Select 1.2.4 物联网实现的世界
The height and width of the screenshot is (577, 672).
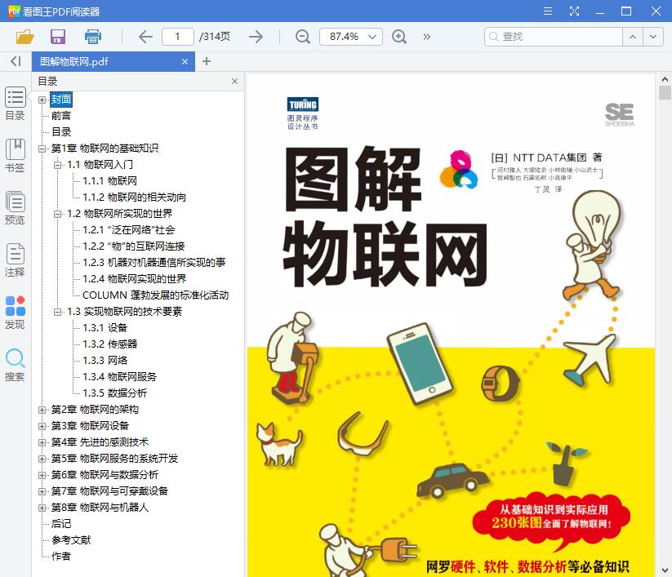tap(135, 279)
